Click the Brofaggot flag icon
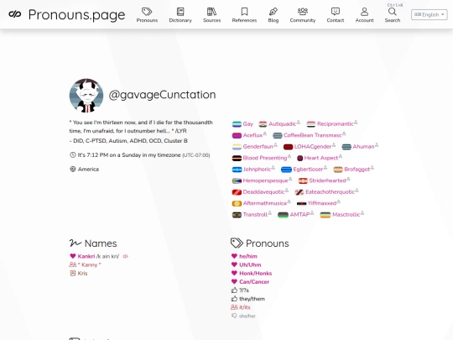The height and width of the screenshot is (340, 453). 338,170
